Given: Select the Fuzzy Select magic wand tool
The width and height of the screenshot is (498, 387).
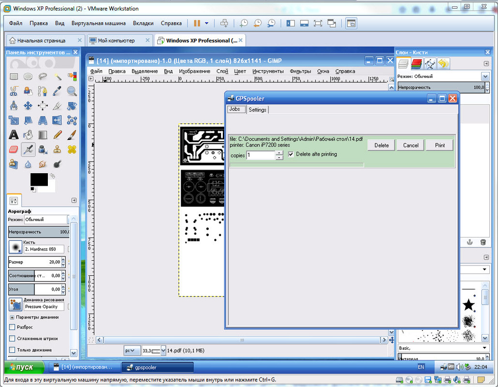Looking at the screenshot, I should pos(58,76).
